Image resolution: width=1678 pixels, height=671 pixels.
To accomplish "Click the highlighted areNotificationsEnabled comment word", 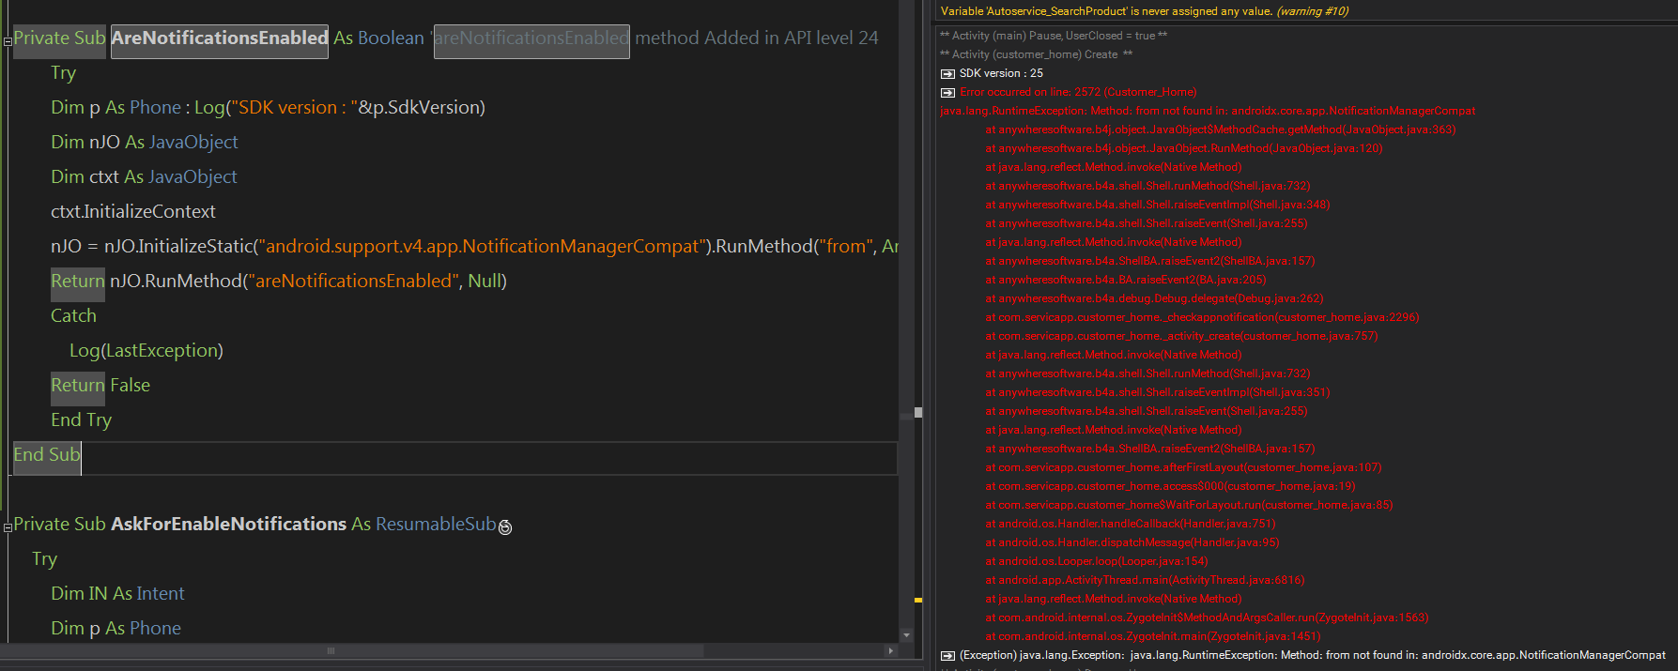I will click(x=531, y=38).
